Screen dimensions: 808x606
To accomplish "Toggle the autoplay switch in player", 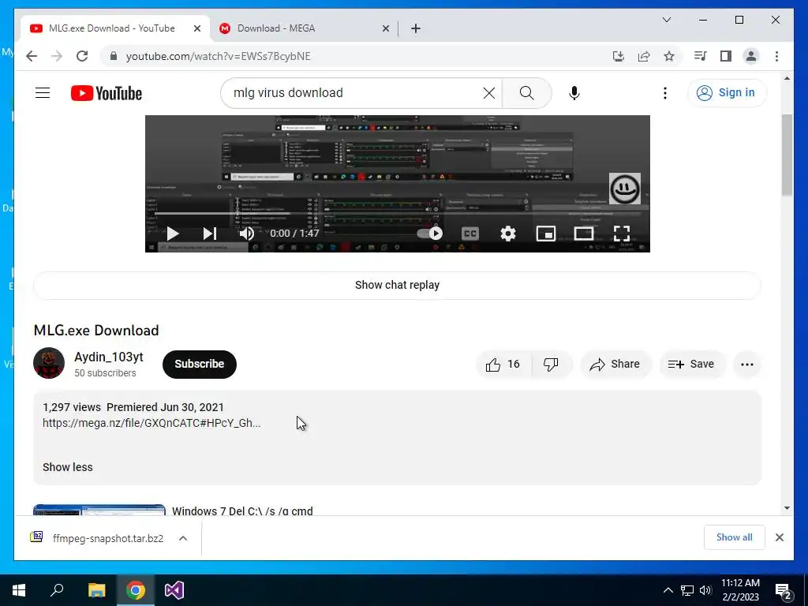I will point(430,234).
